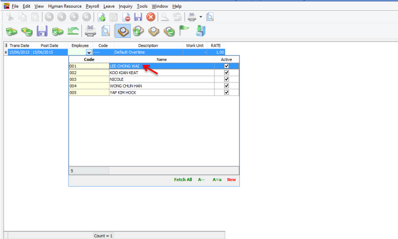Toggle Active checkbox for WONG CHUN HAN

click(x=227, y=86)
